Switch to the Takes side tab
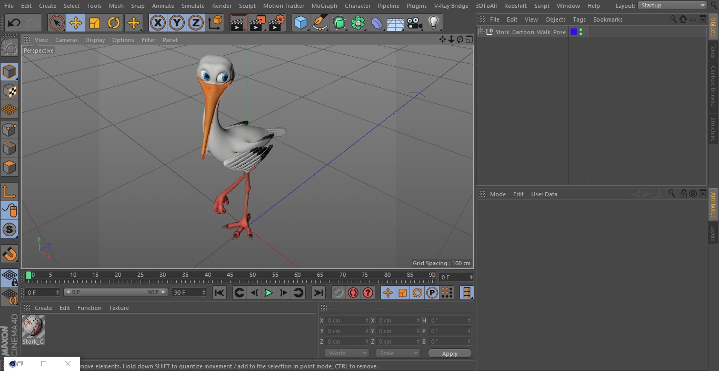The width and height of the screenshot is (719, 371). tap(713, 51)
